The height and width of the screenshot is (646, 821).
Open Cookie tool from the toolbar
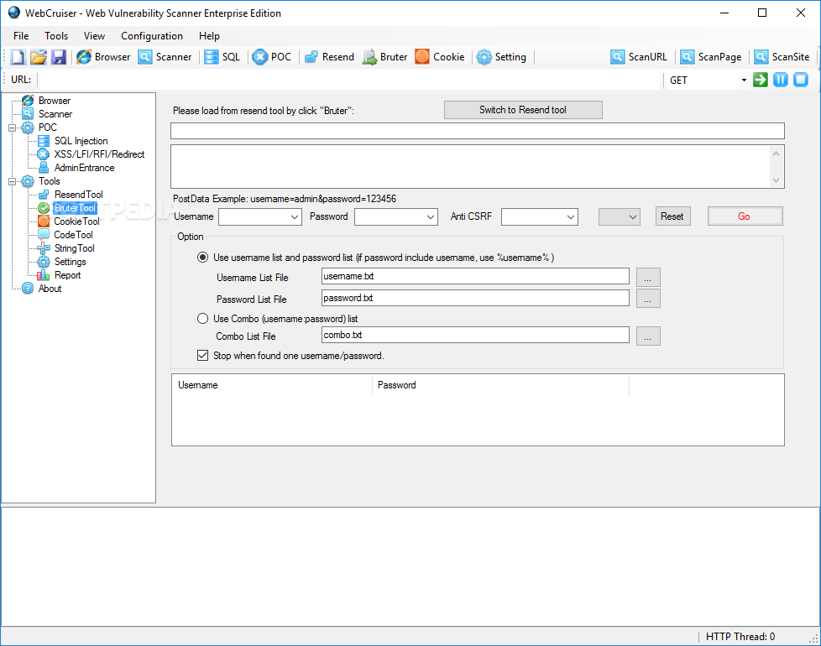[x=440, y=57]
